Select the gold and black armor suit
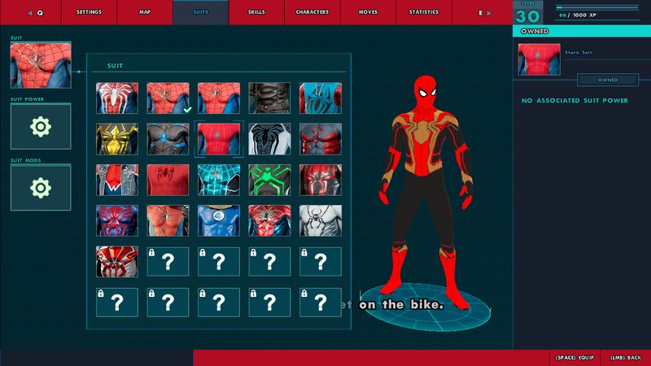651x366 pixels. 117,139
